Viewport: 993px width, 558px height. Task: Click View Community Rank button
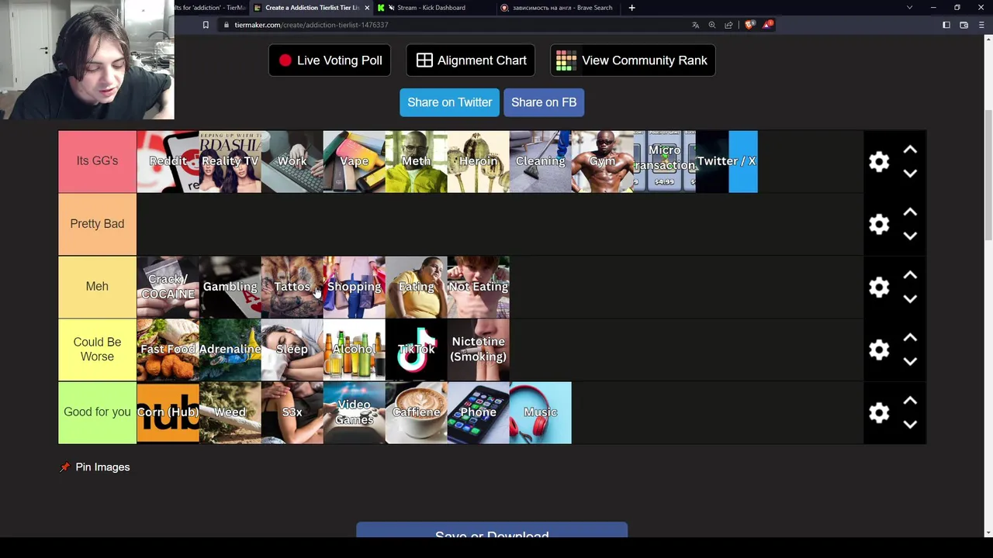[x=633, y=60]
